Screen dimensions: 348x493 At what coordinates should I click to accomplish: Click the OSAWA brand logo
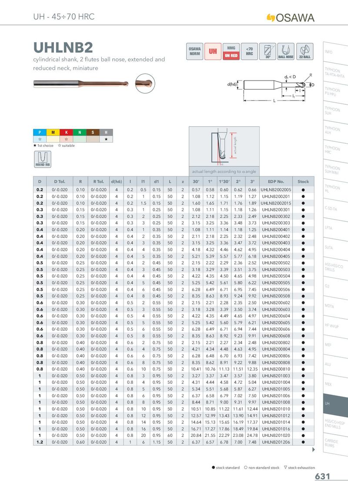290,17
